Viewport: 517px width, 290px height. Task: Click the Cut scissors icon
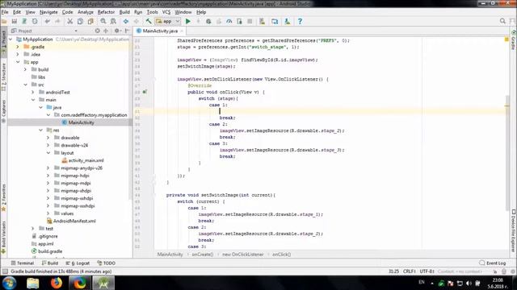coord(70,22)
